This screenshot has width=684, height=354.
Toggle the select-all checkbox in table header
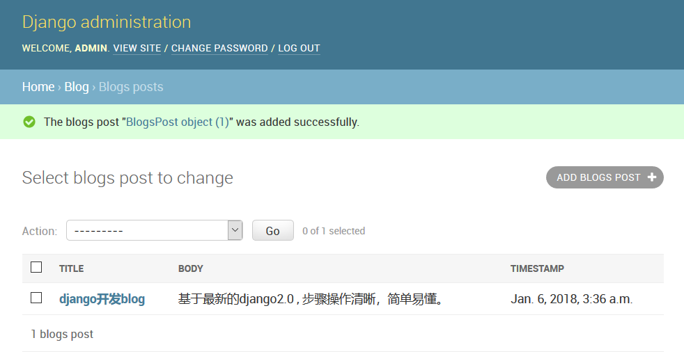point(36,267)
